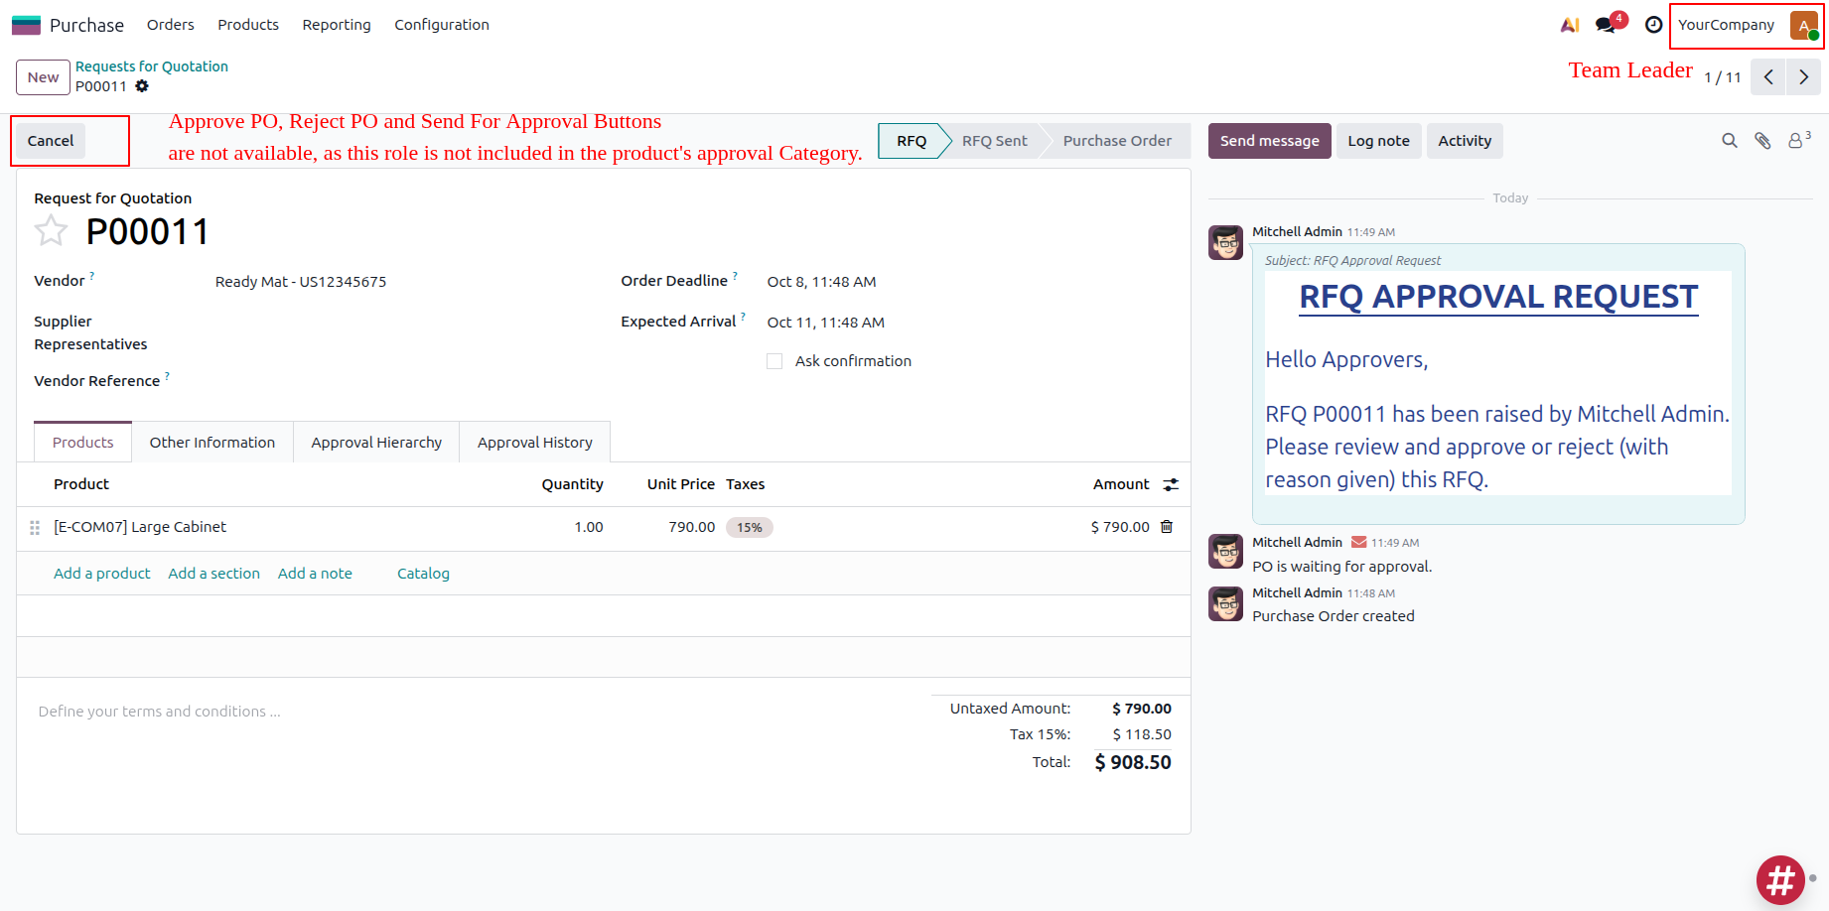Click the AI assistant icon in top bar
This screenshot has width=1829, height=911.
1570,25
